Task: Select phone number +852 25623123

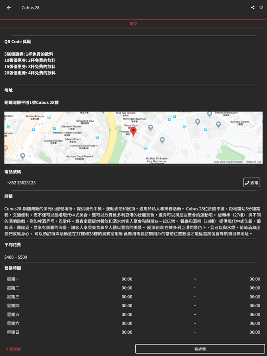Action: [x=21, y=183]
